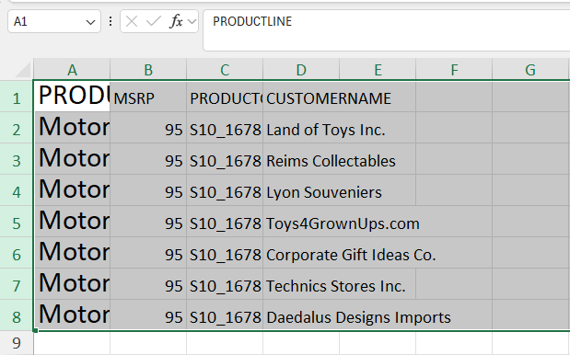Select row 8 header
Image resolution: width=570 pixels, height=355 pixels.
pos(17,315)
